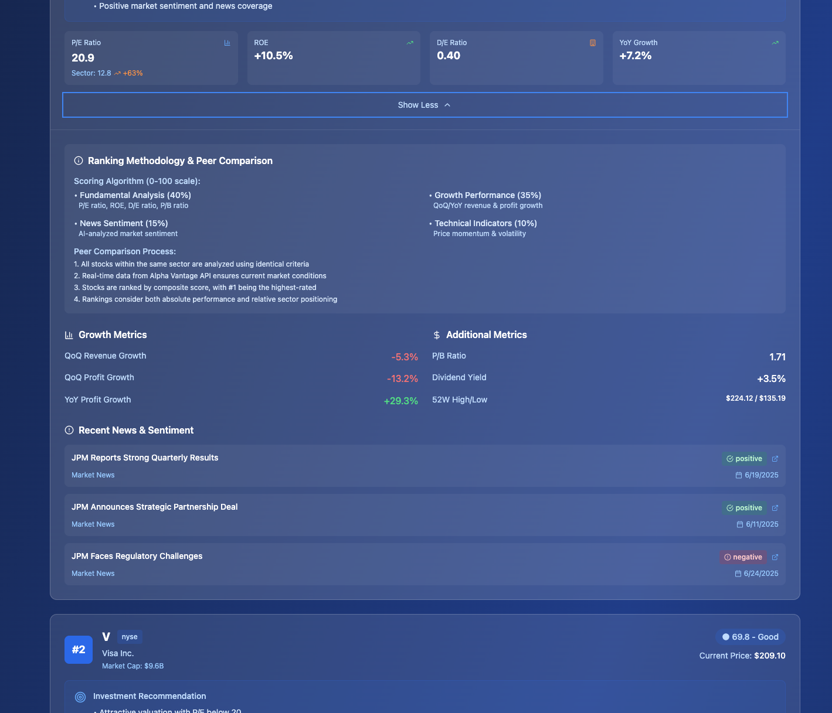832x713 pixels.
Task: Click Market News under Strong Quarterly Results
Action: click(93, 475)
